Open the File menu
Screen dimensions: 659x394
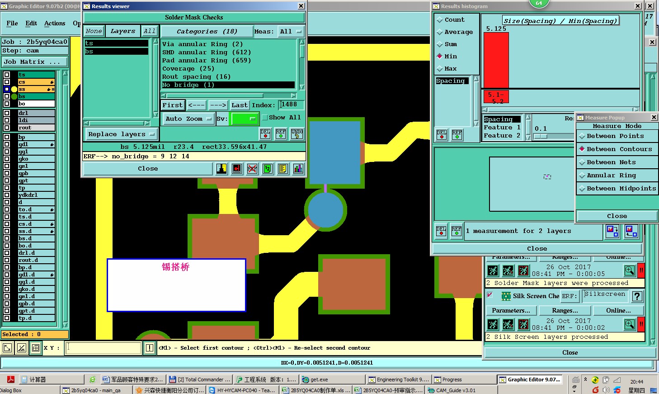point(12,24)
